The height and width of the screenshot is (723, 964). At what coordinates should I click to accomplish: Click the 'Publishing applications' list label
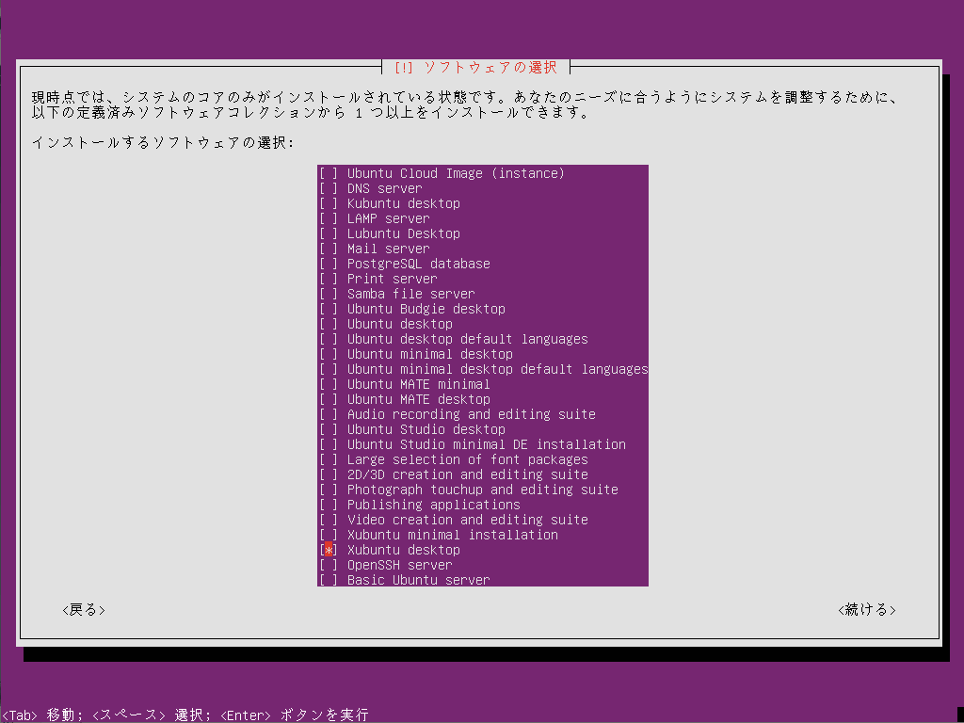[x=433, y=505]
